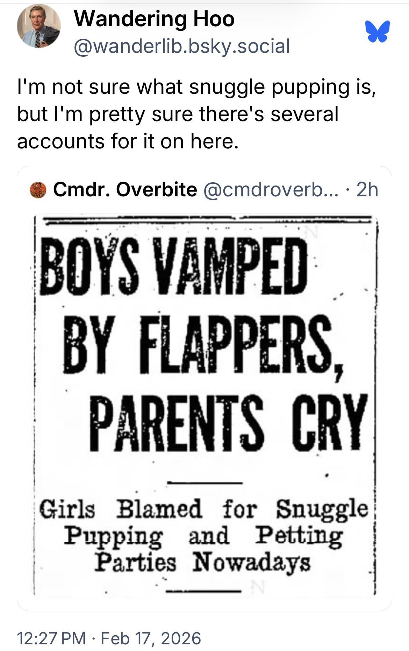Viewport: 409px width, 651px height.
Task: Click the BY FLAPPERS headline line
Action: coord(198,344)
